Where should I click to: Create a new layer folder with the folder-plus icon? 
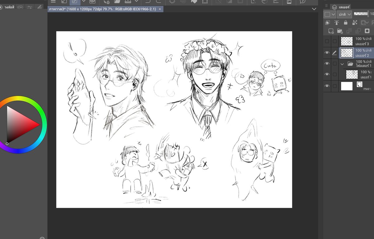click(340, 31)
